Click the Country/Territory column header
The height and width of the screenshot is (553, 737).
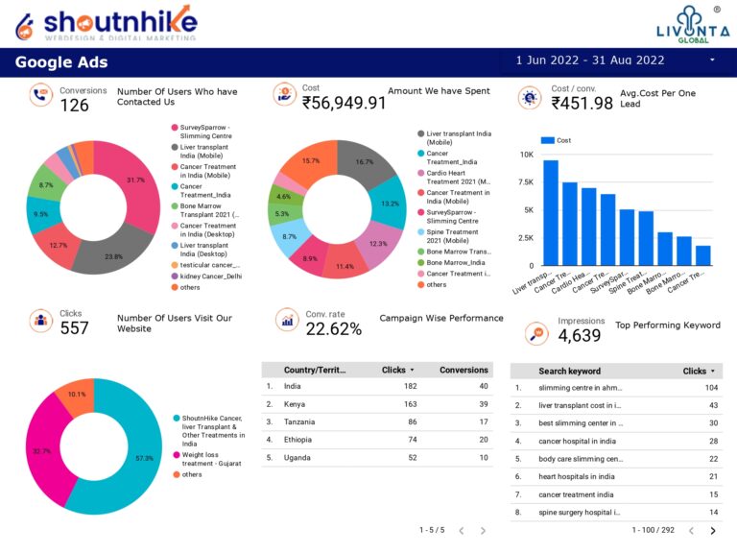[315, 370]
